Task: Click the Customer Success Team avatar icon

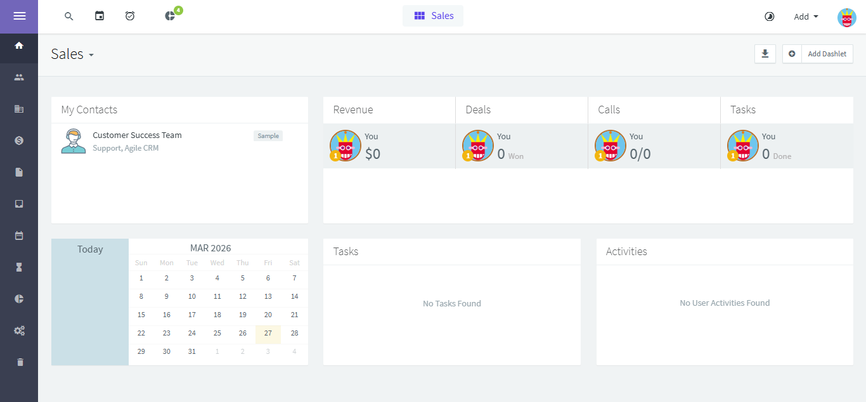Action: 74,141
